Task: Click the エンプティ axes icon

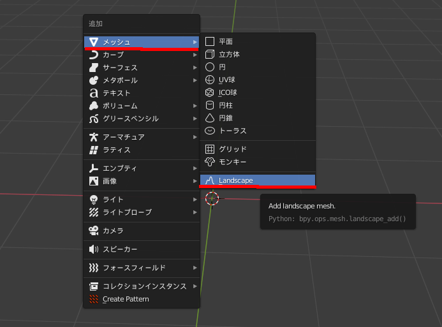Action: (94, 168)
